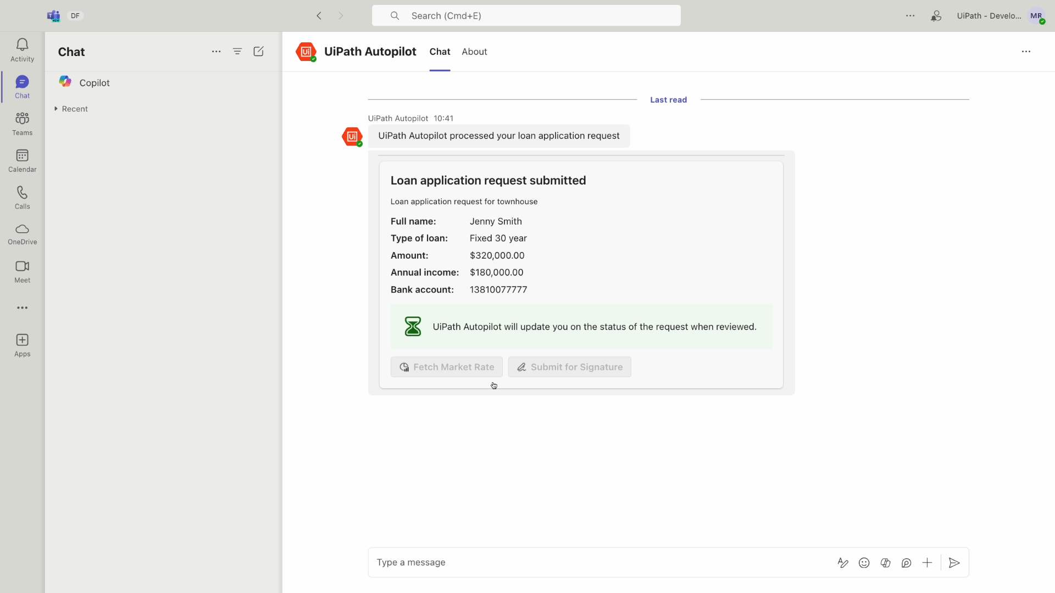Click the chat filter icon
The width and height of the screenshot is (1055, 593).
pos(238,52)
